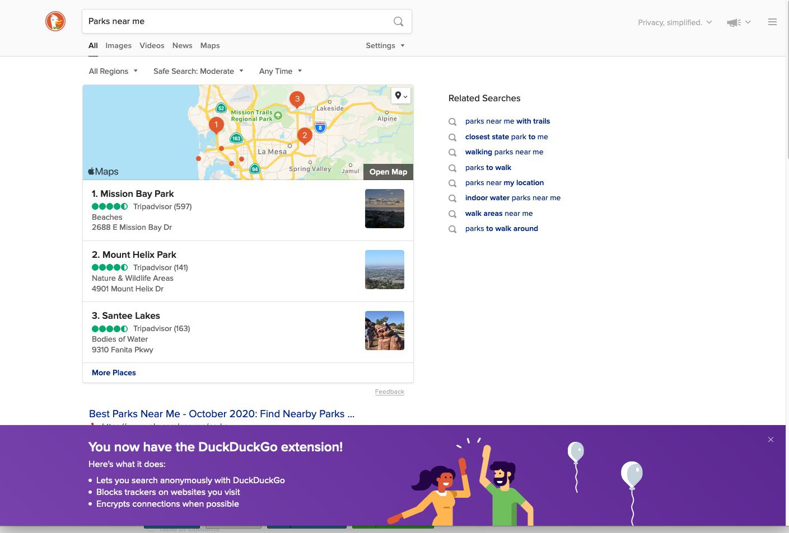Open the Any Time filter dropdown
789x533 pixels.
point(281,71)
